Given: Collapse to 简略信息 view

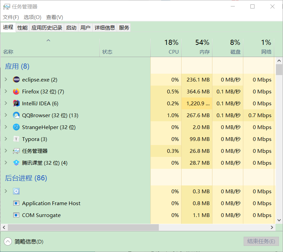Looking at the screenshot, I should click(24, 241).
